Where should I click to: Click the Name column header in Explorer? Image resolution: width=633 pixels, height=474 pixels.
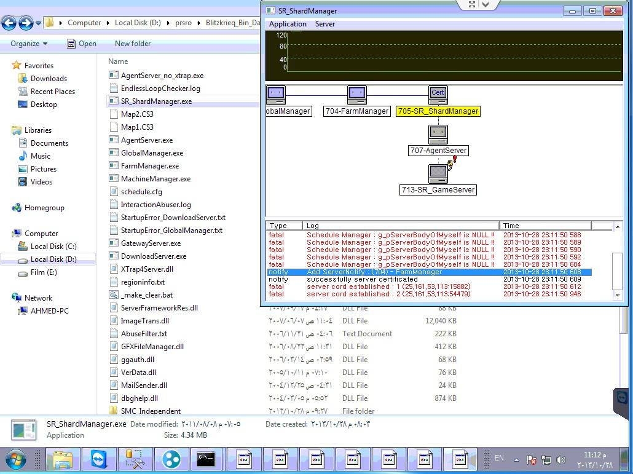118,61
